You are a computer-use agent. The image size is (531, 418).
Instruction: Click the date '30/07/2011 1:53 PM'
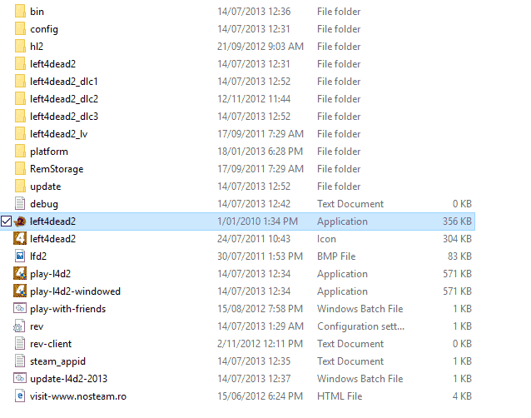click(260, 256)
